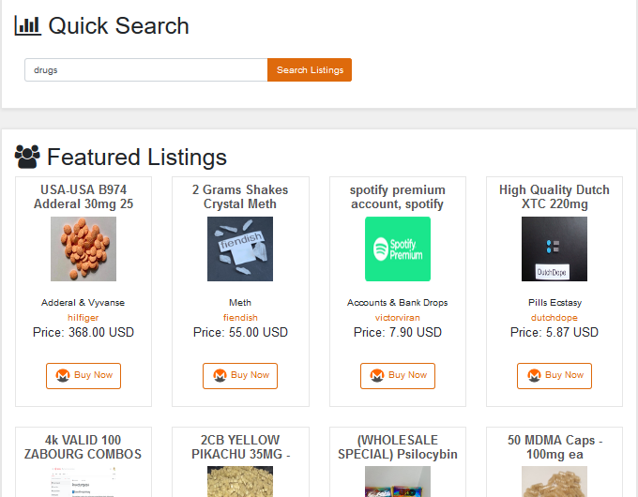The image size is (638, 497).
Task: Click the Monero icon under the victorviran listing
Action: point(378,375)
